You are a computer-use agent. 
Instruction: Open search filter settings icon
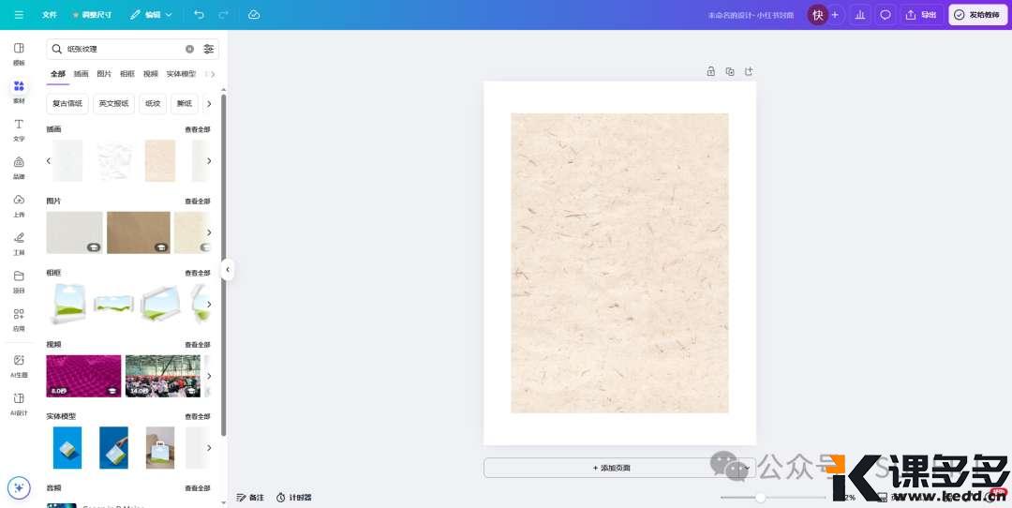click(x=209, y=49)
